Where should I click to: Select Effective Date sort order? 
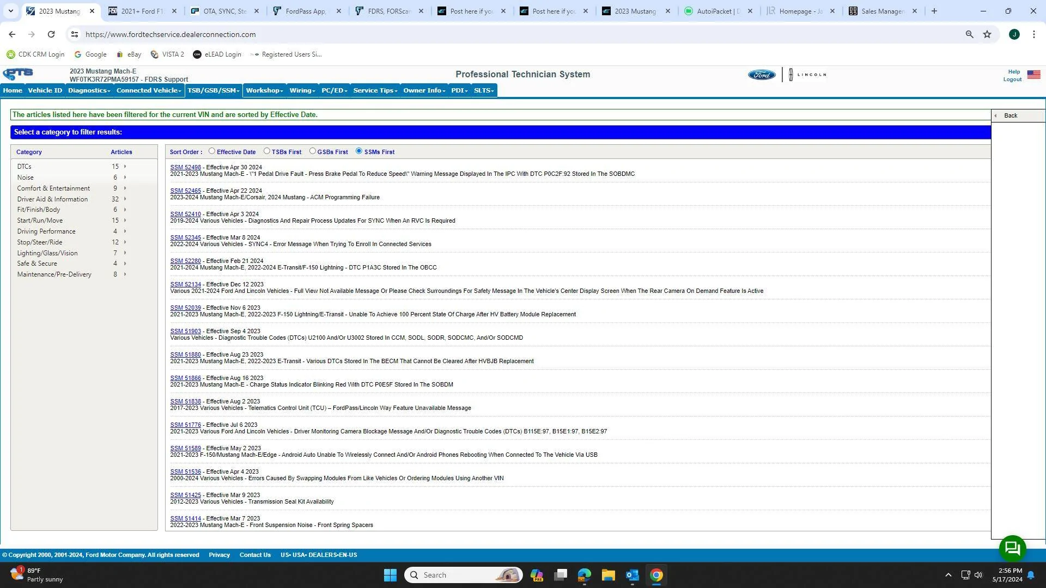(x=211, y=151)
